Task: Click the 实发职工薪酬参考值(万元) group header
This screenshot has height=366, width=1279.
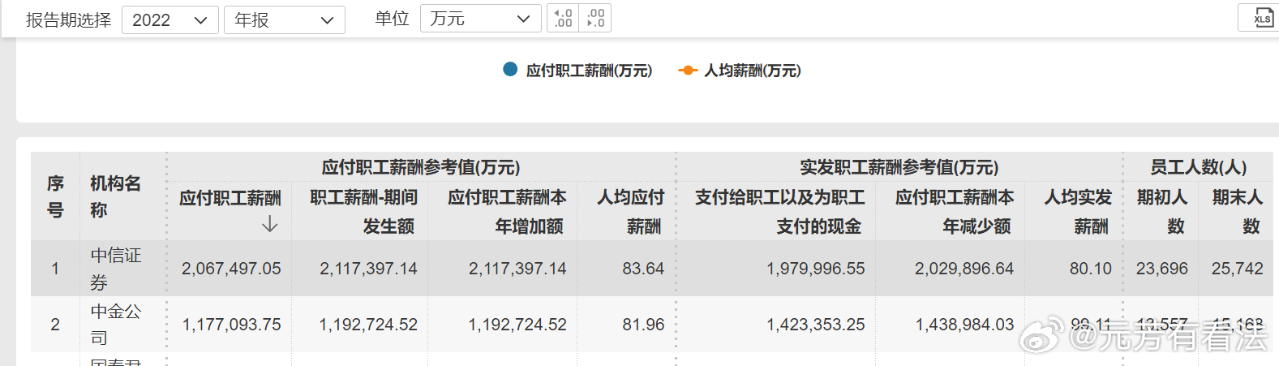Action: (x=899, y=167)
